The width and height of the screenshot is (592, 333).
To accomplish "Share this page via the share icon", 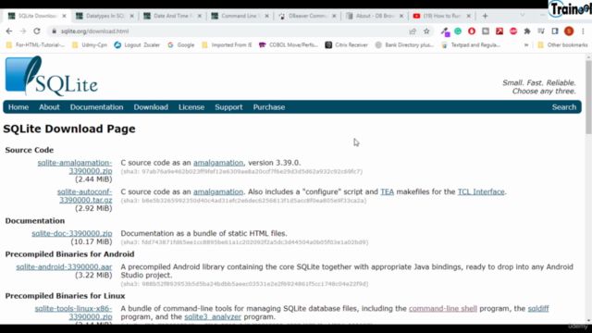I will [413, 31].
